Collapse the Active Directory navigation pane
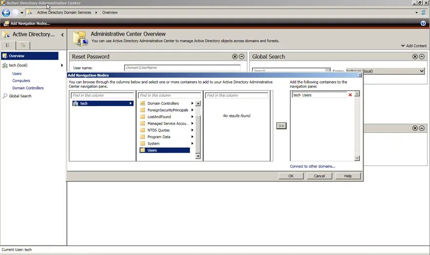 [62, 35]
